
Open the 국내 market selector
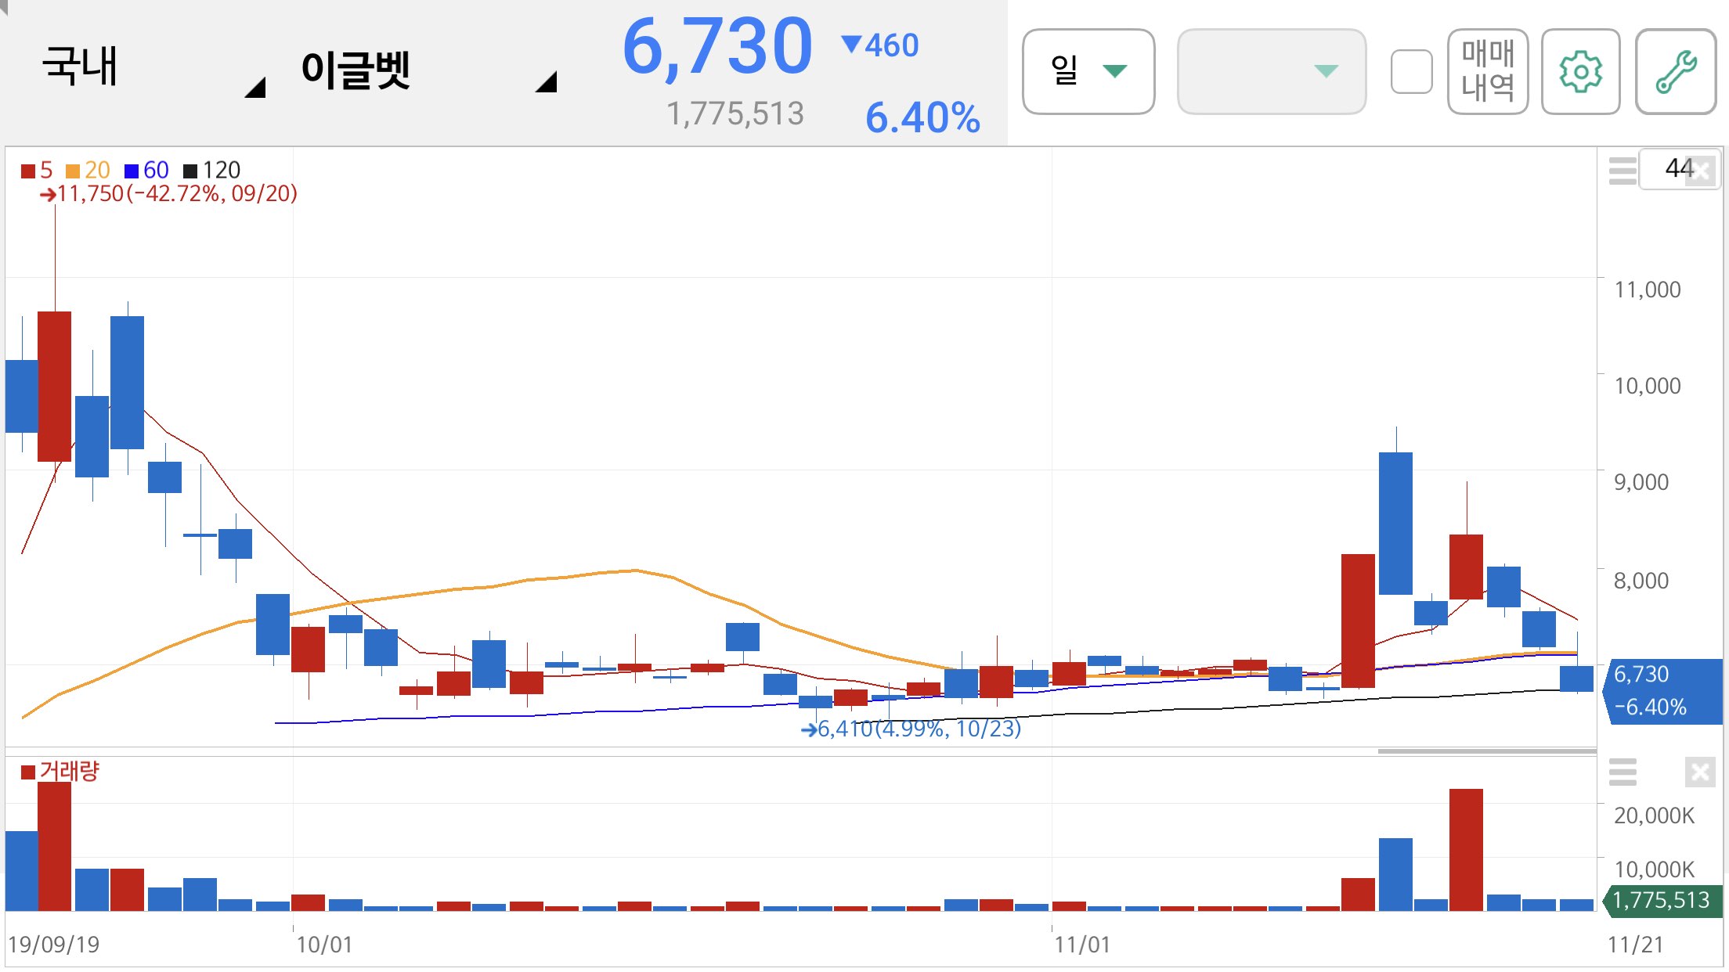click(x=153, y=69)
